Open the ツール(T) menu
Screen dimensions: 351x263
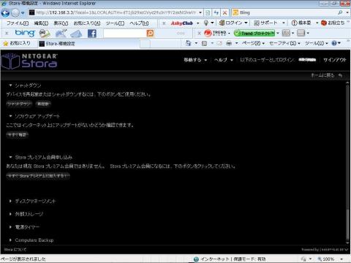(115, 23)
